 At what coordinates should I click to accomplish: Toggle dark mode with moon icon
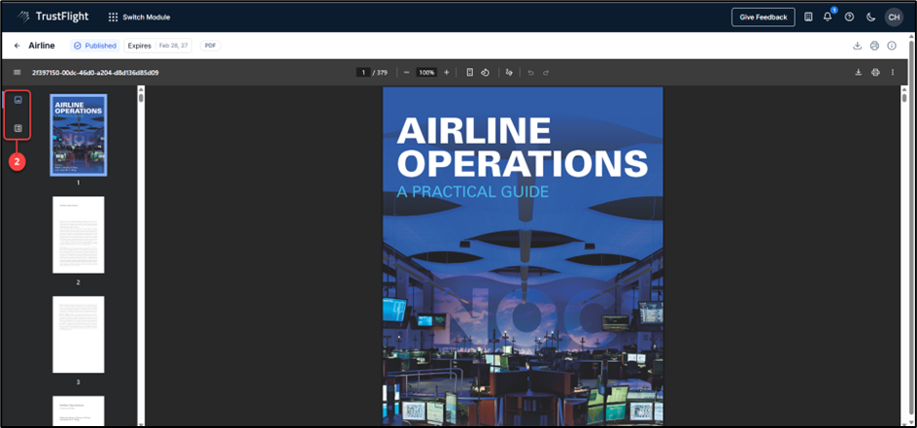[x=870, y=17]
